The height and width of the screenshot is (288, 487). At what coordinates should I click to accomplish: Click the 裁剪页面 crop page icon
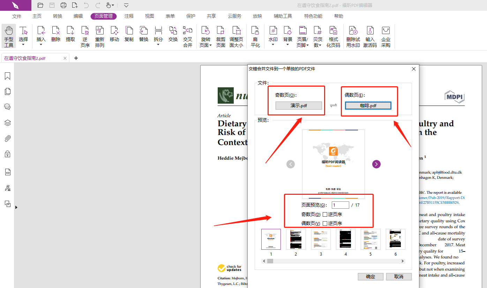pos(220,36)
